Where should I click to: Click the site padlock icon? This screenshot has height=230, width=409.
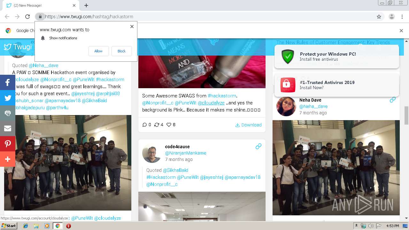click(x=40, y=17)
